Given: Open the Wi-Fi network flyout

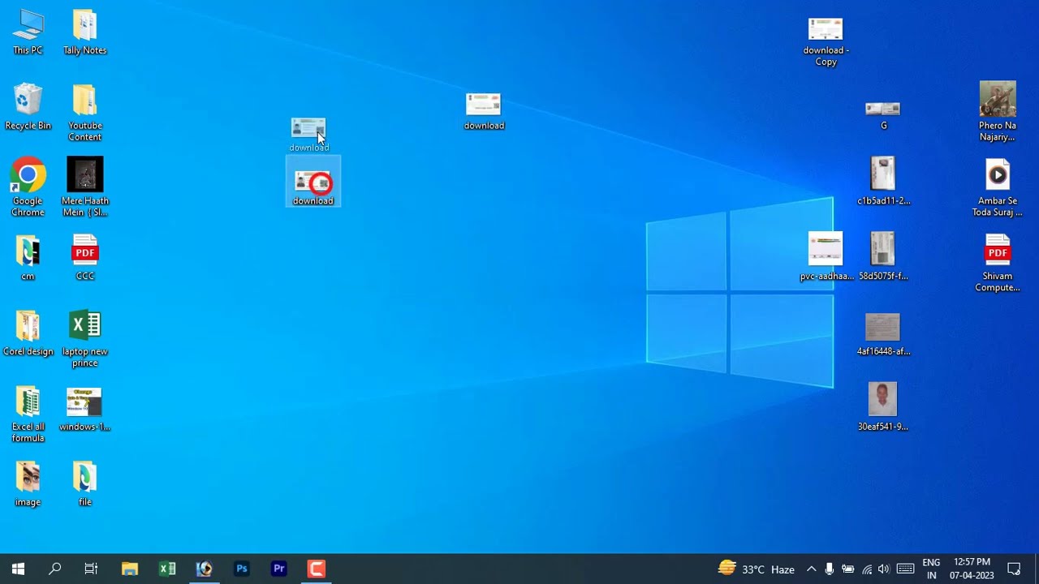Looking at the screenshot, I should (866, 569).
